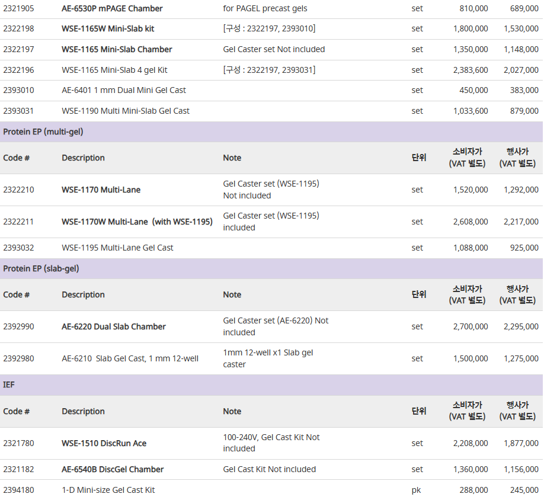Select WSE-1190 Multi Mini-Slab Gel Cast

click(126, 111)
